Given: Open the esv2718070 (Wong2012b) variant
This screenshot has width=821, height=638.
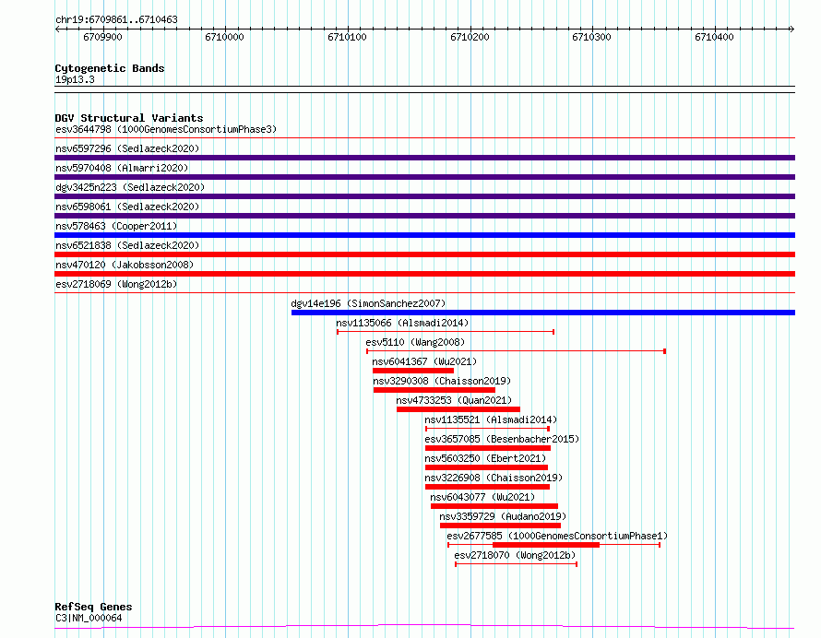Looking at the screenshot, I should 515,555.
